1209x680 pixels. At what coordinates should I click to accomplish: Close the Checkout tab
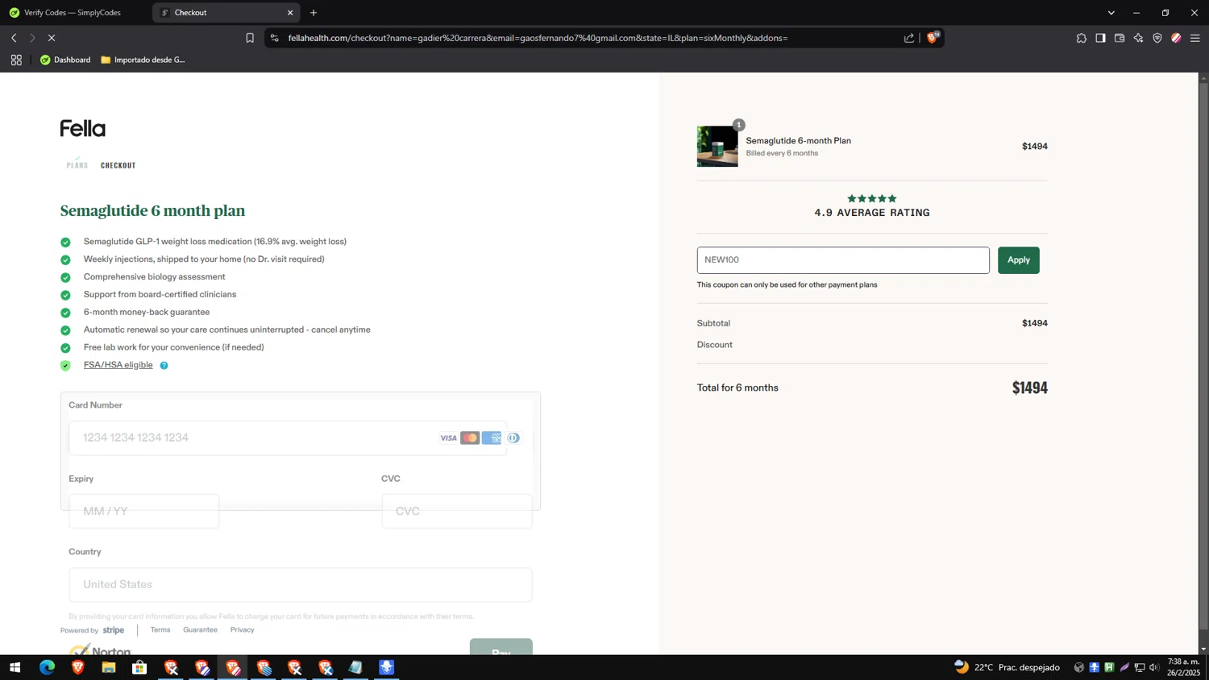pos(290,13)
